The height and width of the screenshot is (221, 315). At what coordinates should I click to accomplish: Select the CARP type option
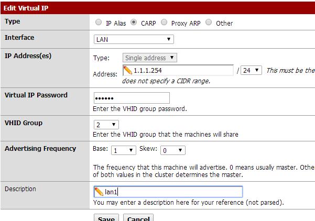click(x=134, y=22)
